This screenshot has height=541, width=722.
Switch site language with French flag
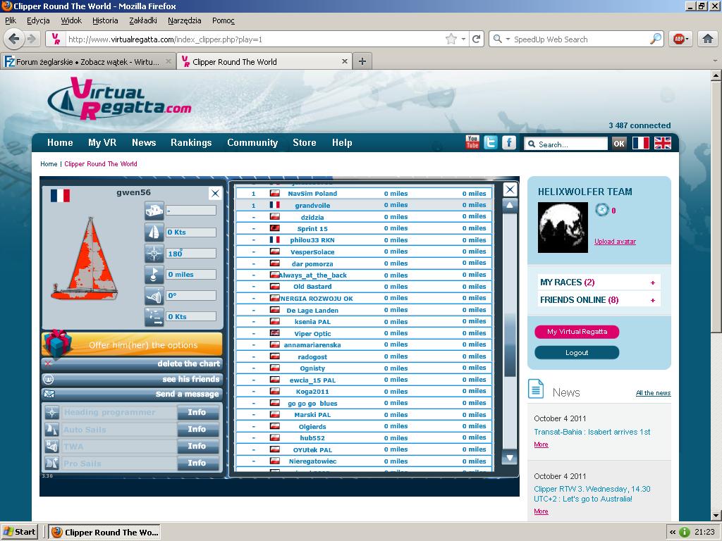tap(640, 143)
